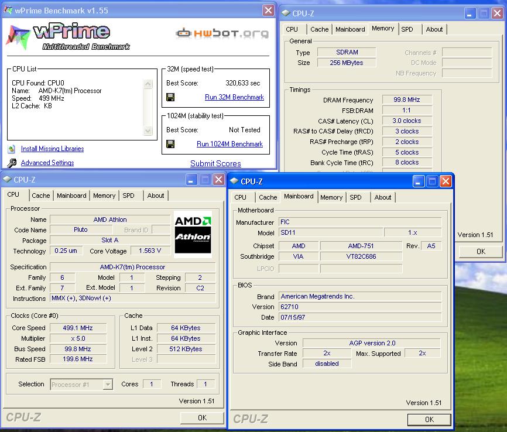Click the CPU-Z icon in Mainboard window title bar
The image size is (507, 432).
(x=234, y=181)
